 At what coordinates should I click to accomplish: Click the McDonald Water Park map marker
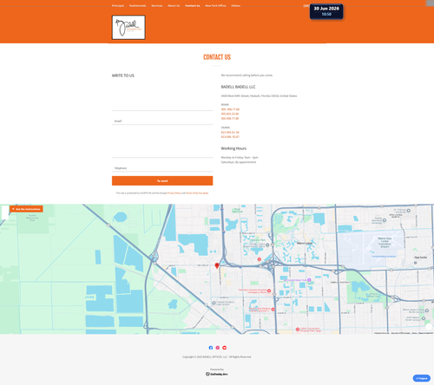point(309,280)
